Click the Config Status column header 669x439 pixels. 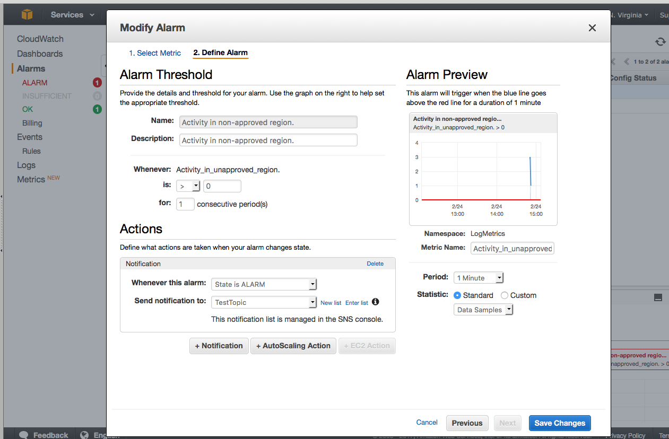[633, 78]
